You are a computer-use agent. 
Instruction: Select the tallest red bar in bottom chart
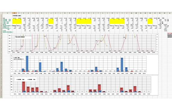(24, 87)
